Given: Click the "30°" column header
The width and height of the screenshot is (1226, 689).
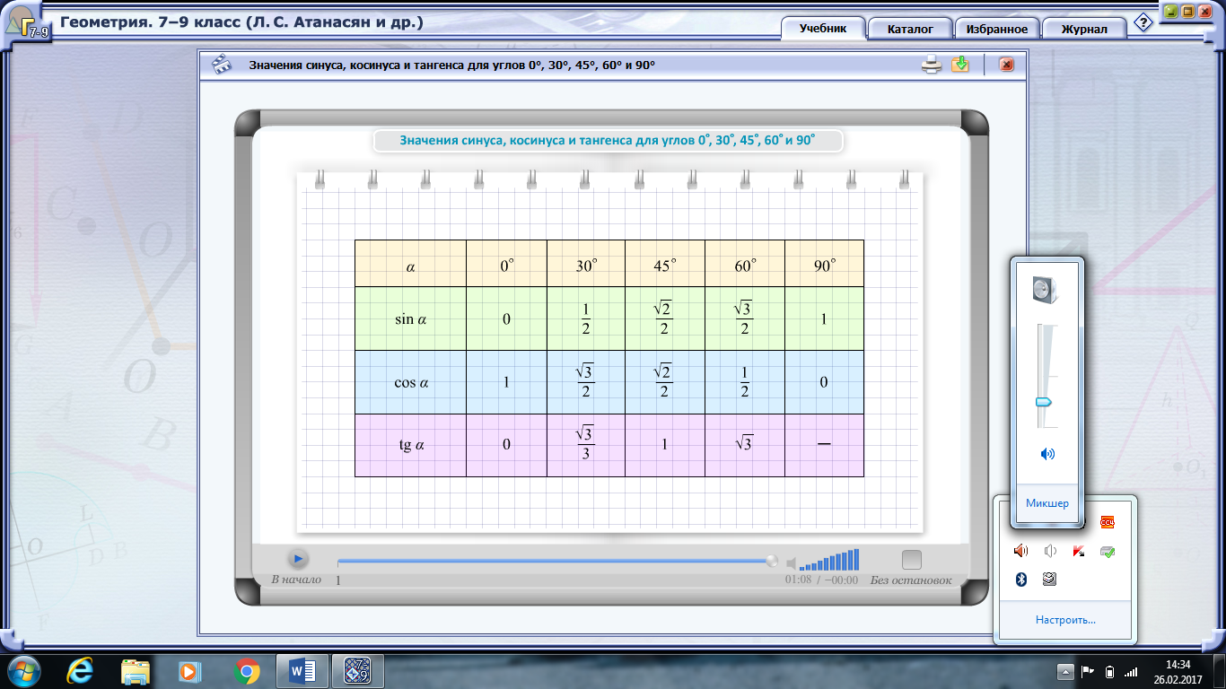Looking at the screenshot, I should tap(587, 266).
